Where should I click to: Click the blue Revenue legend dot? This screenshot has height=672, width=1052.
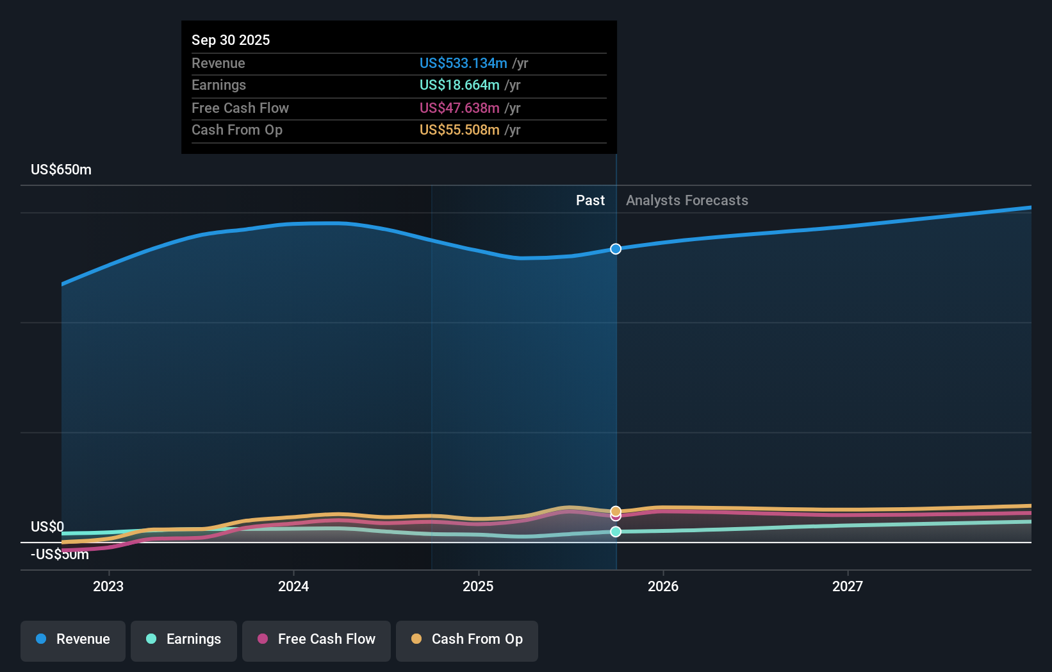coord(41,639)
